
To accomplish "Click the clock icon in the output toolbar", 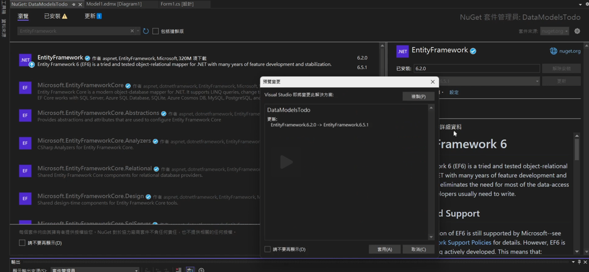I will coord(201,270).
